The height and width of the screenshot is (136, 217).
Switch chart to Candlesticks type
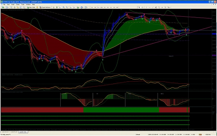click(x=57, y=7)
